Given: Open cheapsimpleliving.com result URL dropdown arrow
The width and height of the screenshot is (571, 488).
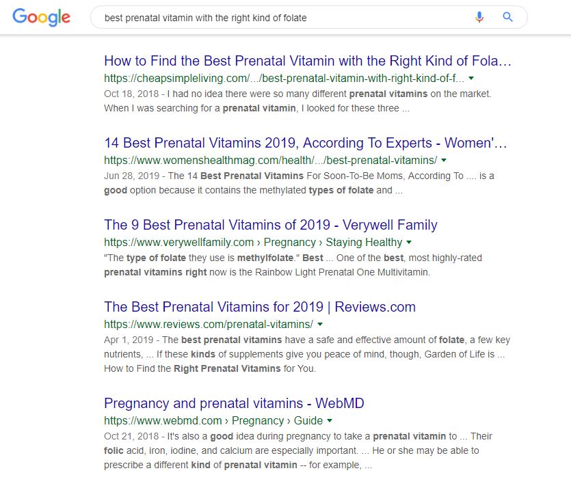Looking at the screenshot, I should pyautogui.click(x=471, y=78).
